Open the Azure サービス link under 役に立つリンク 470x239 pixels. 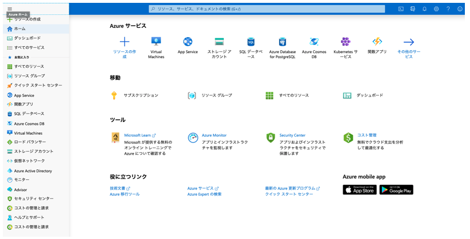pos(203,188)
